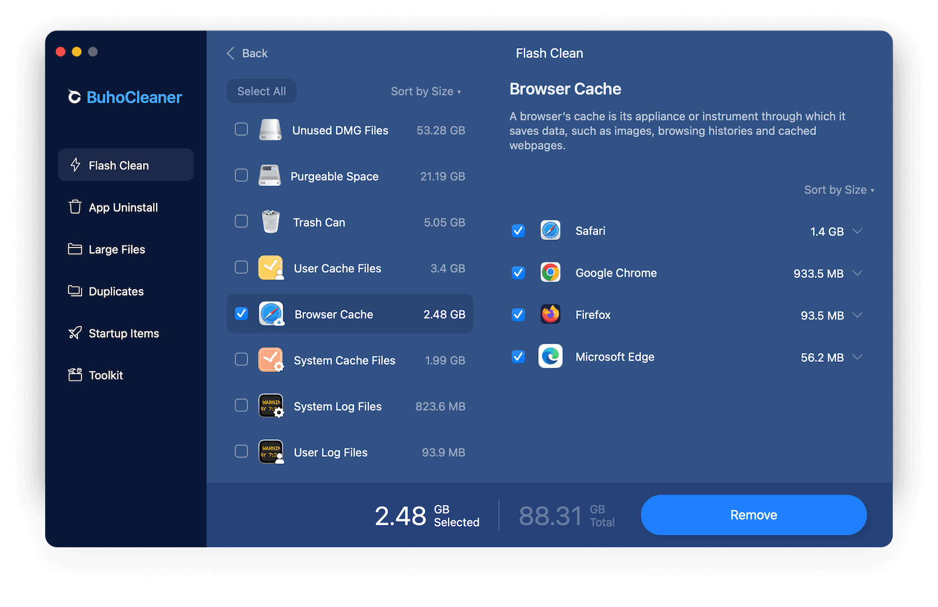
Task: Open the left Sort by Size dropdown
Action: pyautogui.click(x=426, y=91)
